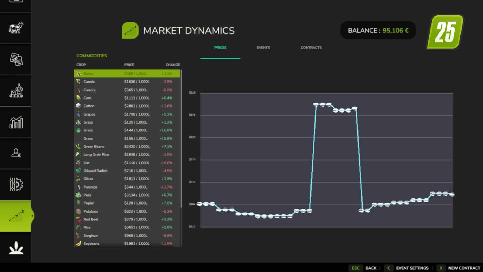Select the Cotton commodity row
The height and width of the screenshot is (272, 483).
[x=127, y=106]
